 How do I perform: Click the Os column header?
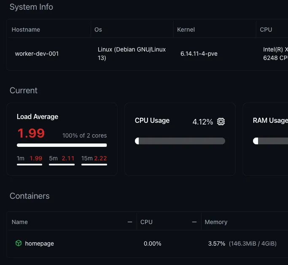98,30
